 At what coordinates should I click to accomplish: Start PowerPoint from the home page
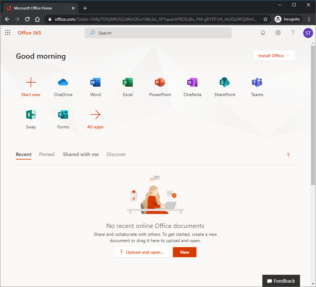[x=160, y=83]
